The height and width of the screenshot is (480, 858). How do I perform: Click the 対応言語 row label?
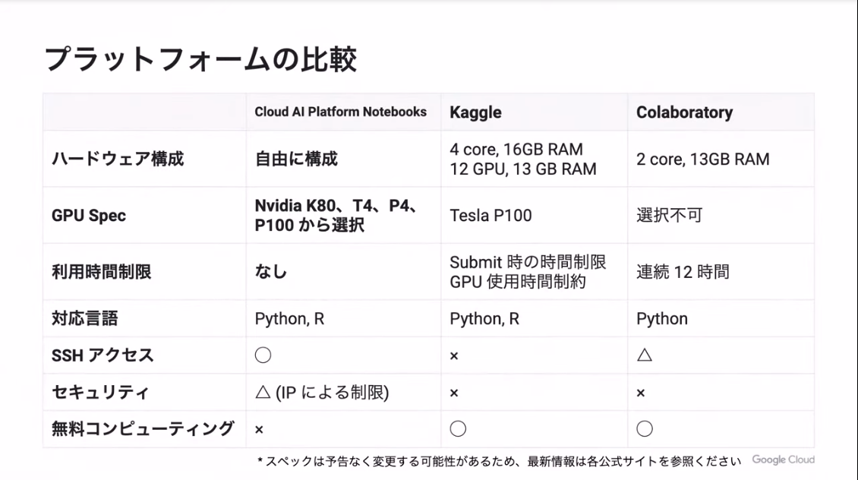point(85,318)
